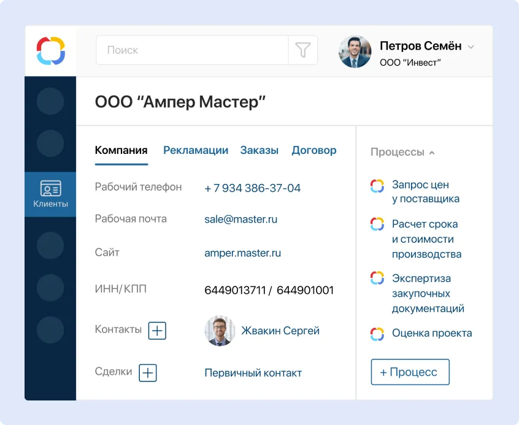This screenshot has height=425, width=519.
Task: Add a contact using the plus next to Контакты
Action: click(158, 331)
